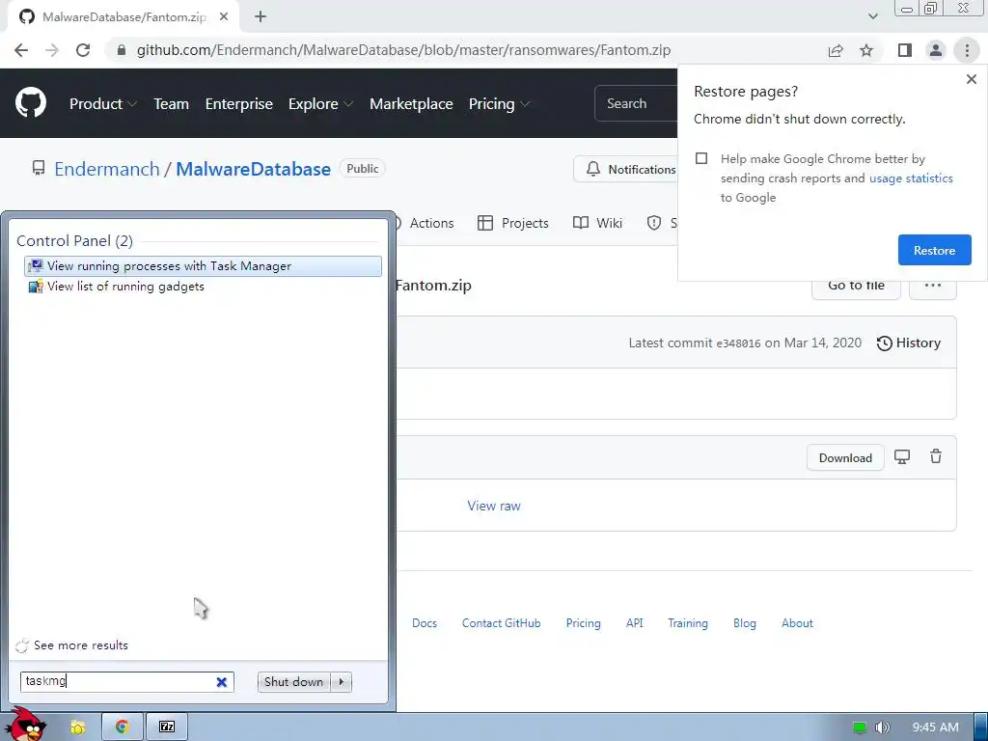
Task: Enable the crash reports checkbox
Action: click(x=701, y=158)
